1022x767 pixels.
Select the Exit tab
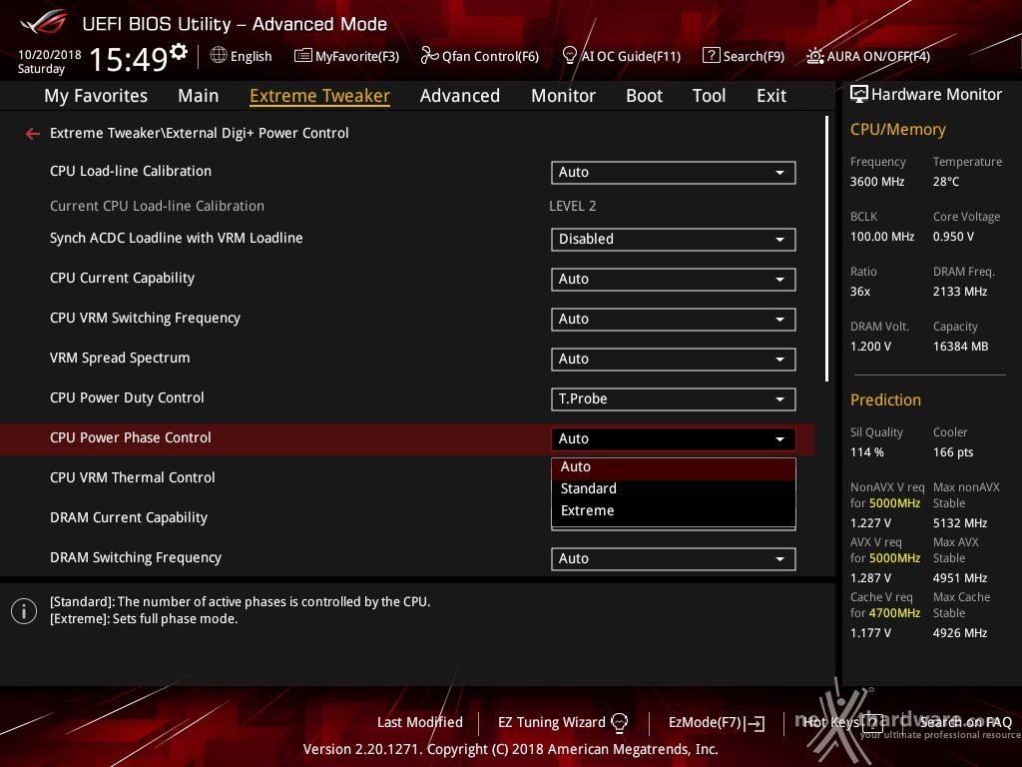771,96
